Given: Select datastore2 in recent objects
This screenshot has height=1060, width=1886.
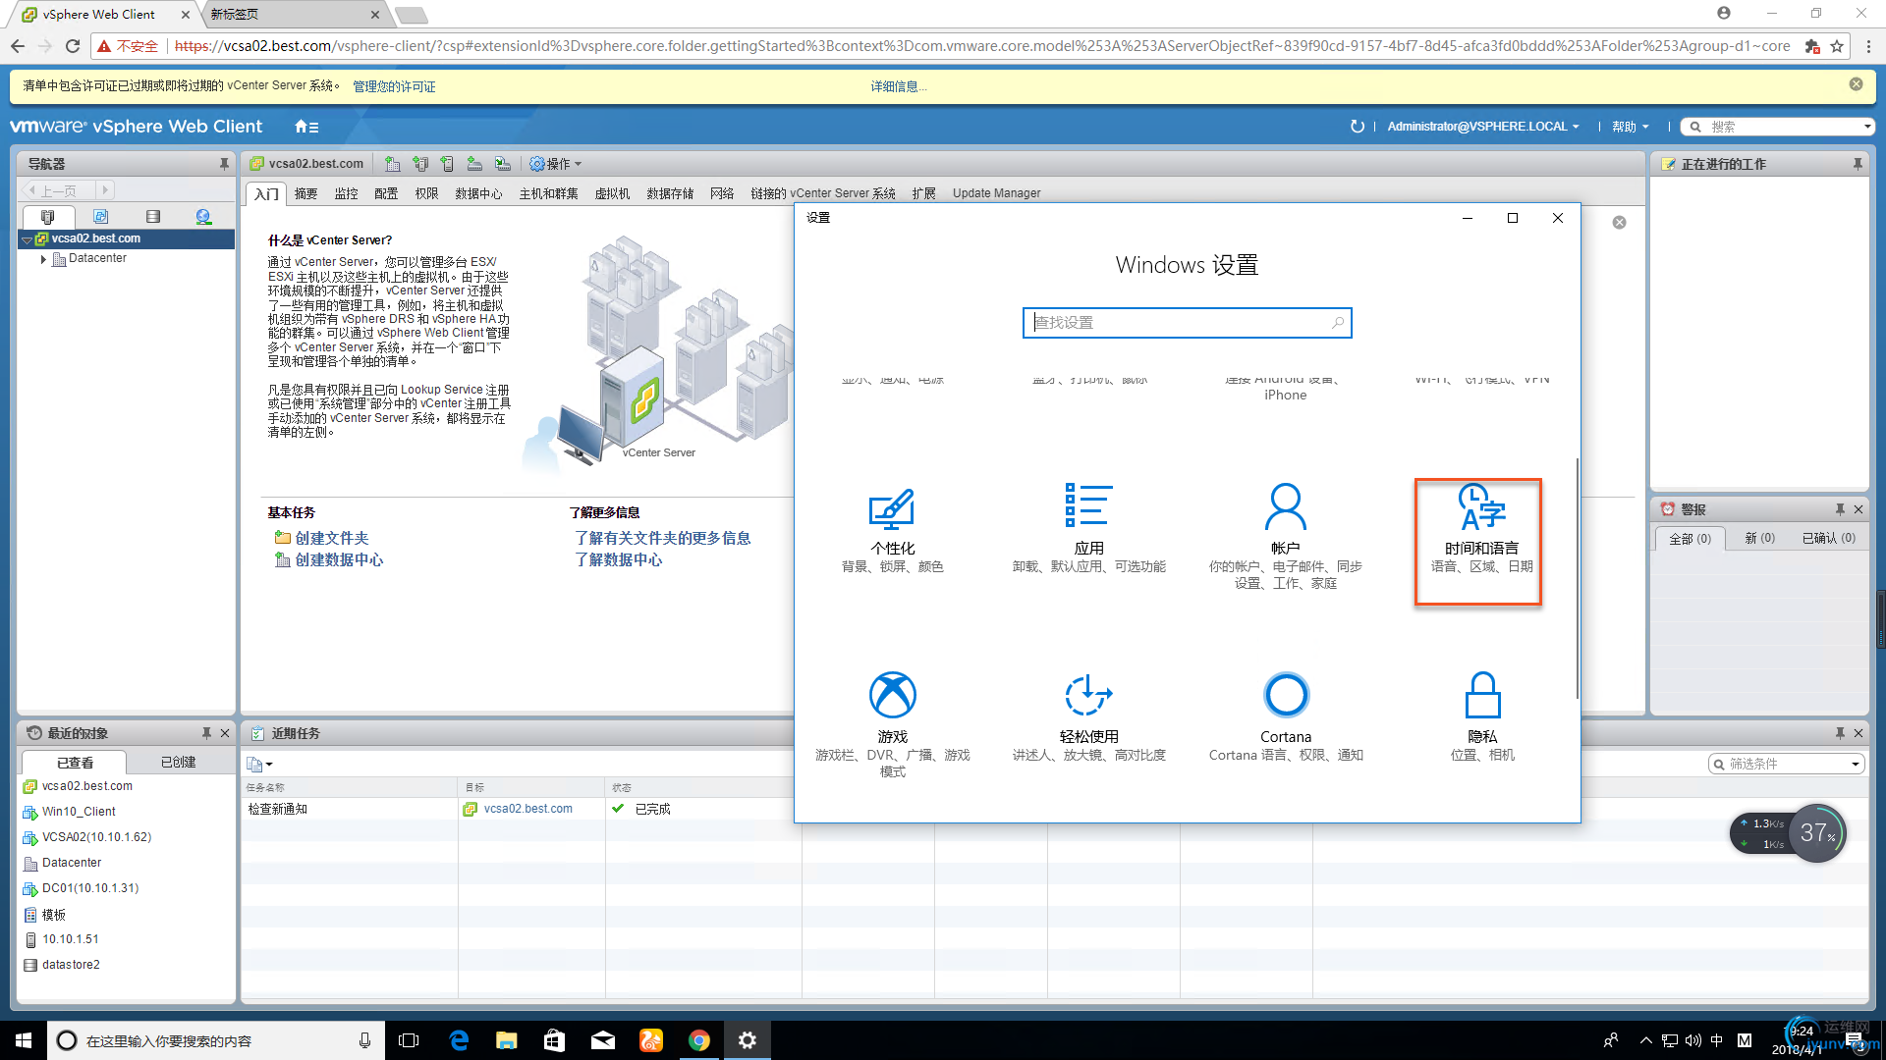Looking at the screenshot, I should click(71, 965).
